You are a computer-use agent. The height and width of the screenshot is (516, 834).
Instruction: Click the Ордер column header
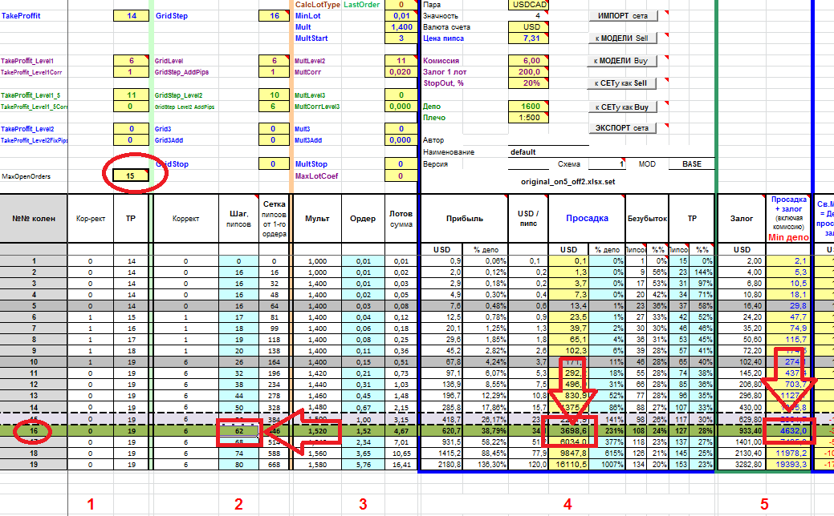363,218
